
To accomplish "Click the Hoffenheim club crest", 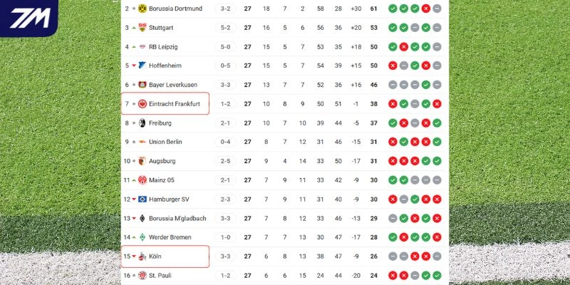I will coord(142,66).
